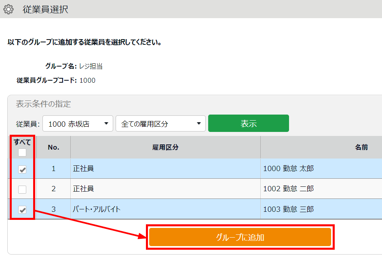The height and width of the screenshot is (259, 382).
Task: Expand the 全ての雇用区分 dropdown
Action: (x=160, y=124)
